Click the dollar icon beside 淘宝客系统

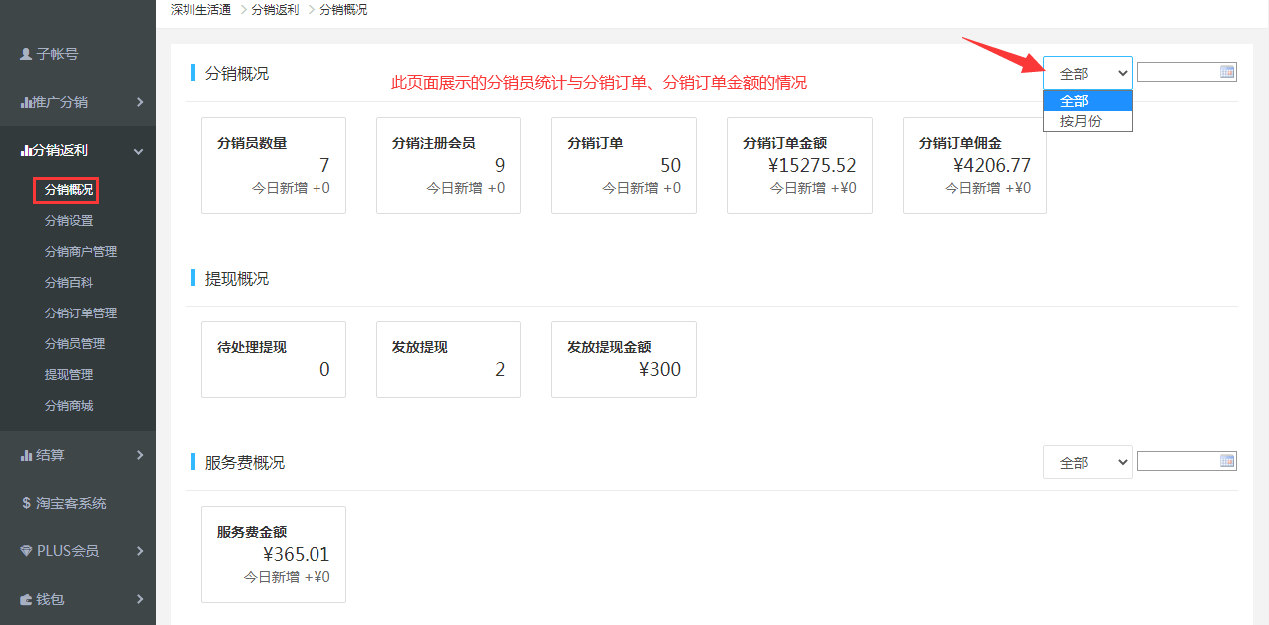click(x=26, y=503)
